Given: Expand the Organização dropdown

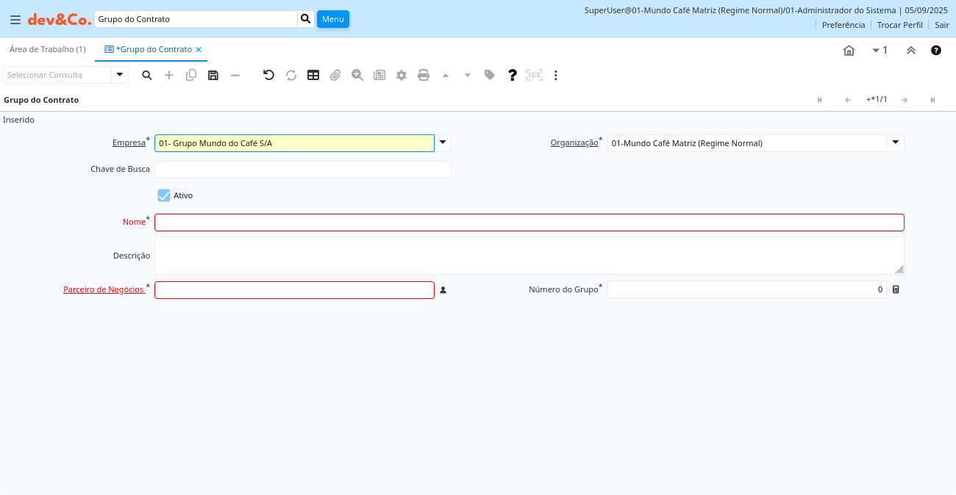Looking at the screenshot, I should pos(895,143).
